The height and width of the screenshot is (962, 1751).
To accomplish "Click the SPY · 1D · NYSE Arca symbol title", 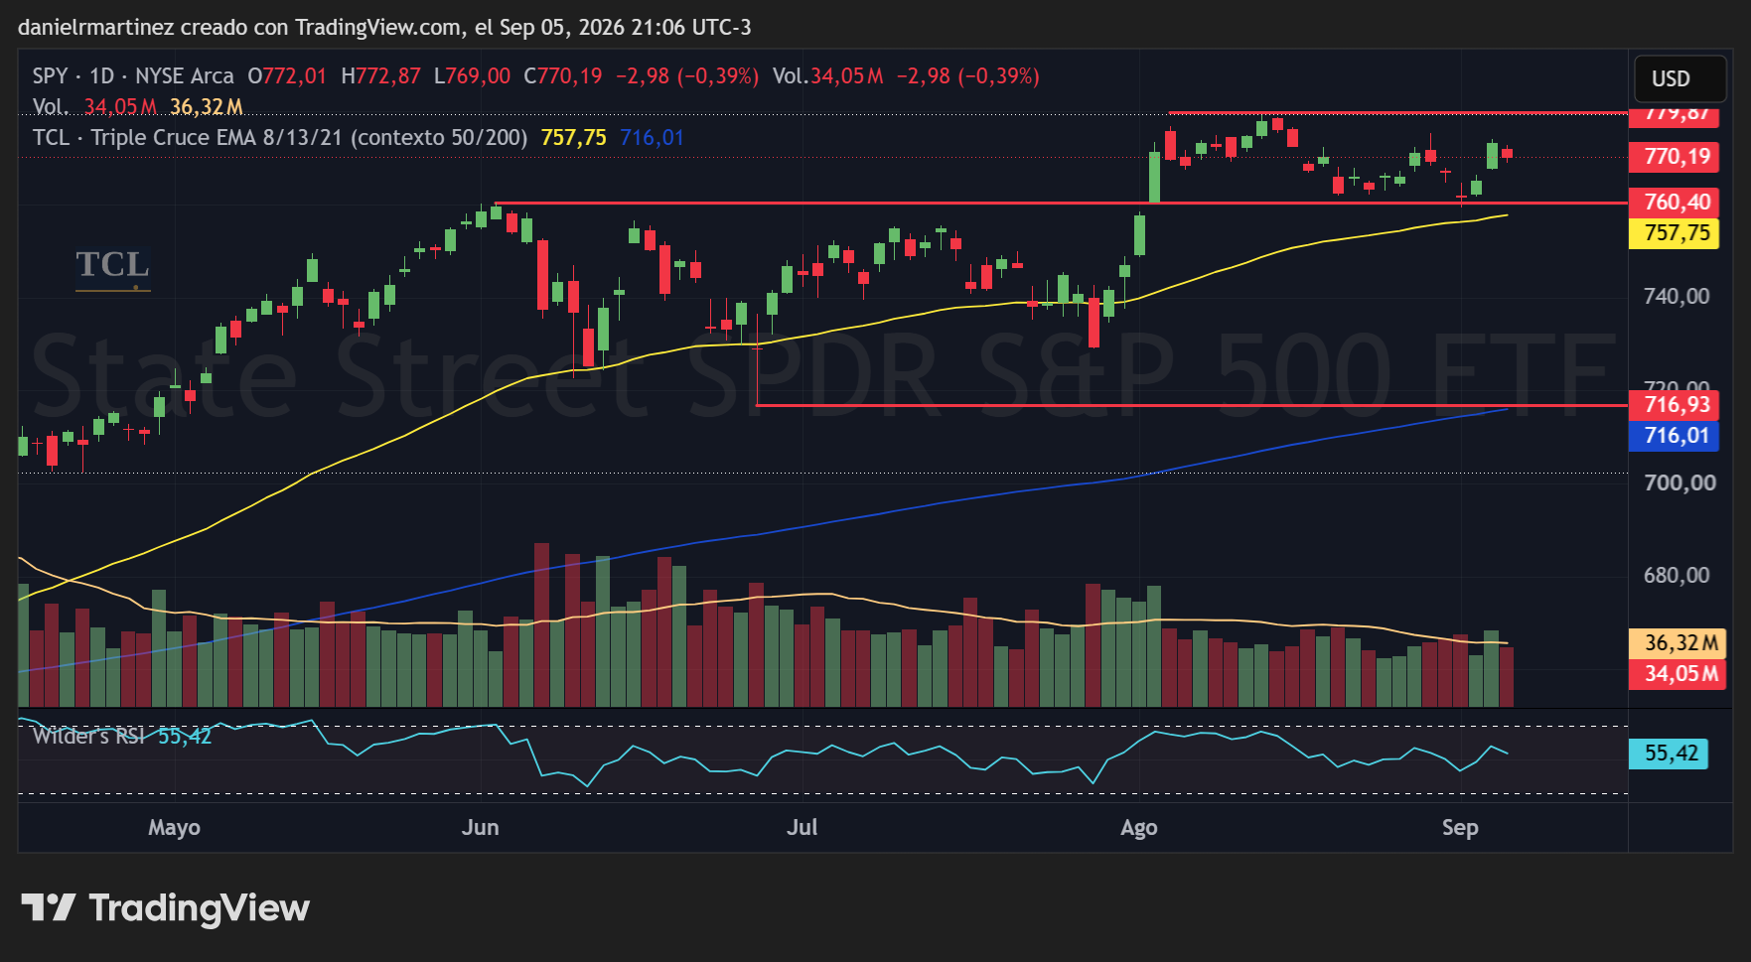I will [x=133, y=76].
